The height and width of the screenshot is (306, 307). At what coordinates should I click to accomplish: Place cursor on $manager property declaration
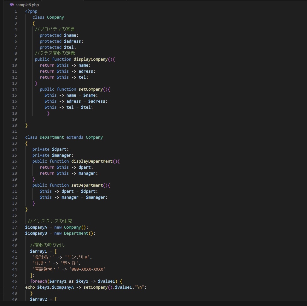(62, 155)
